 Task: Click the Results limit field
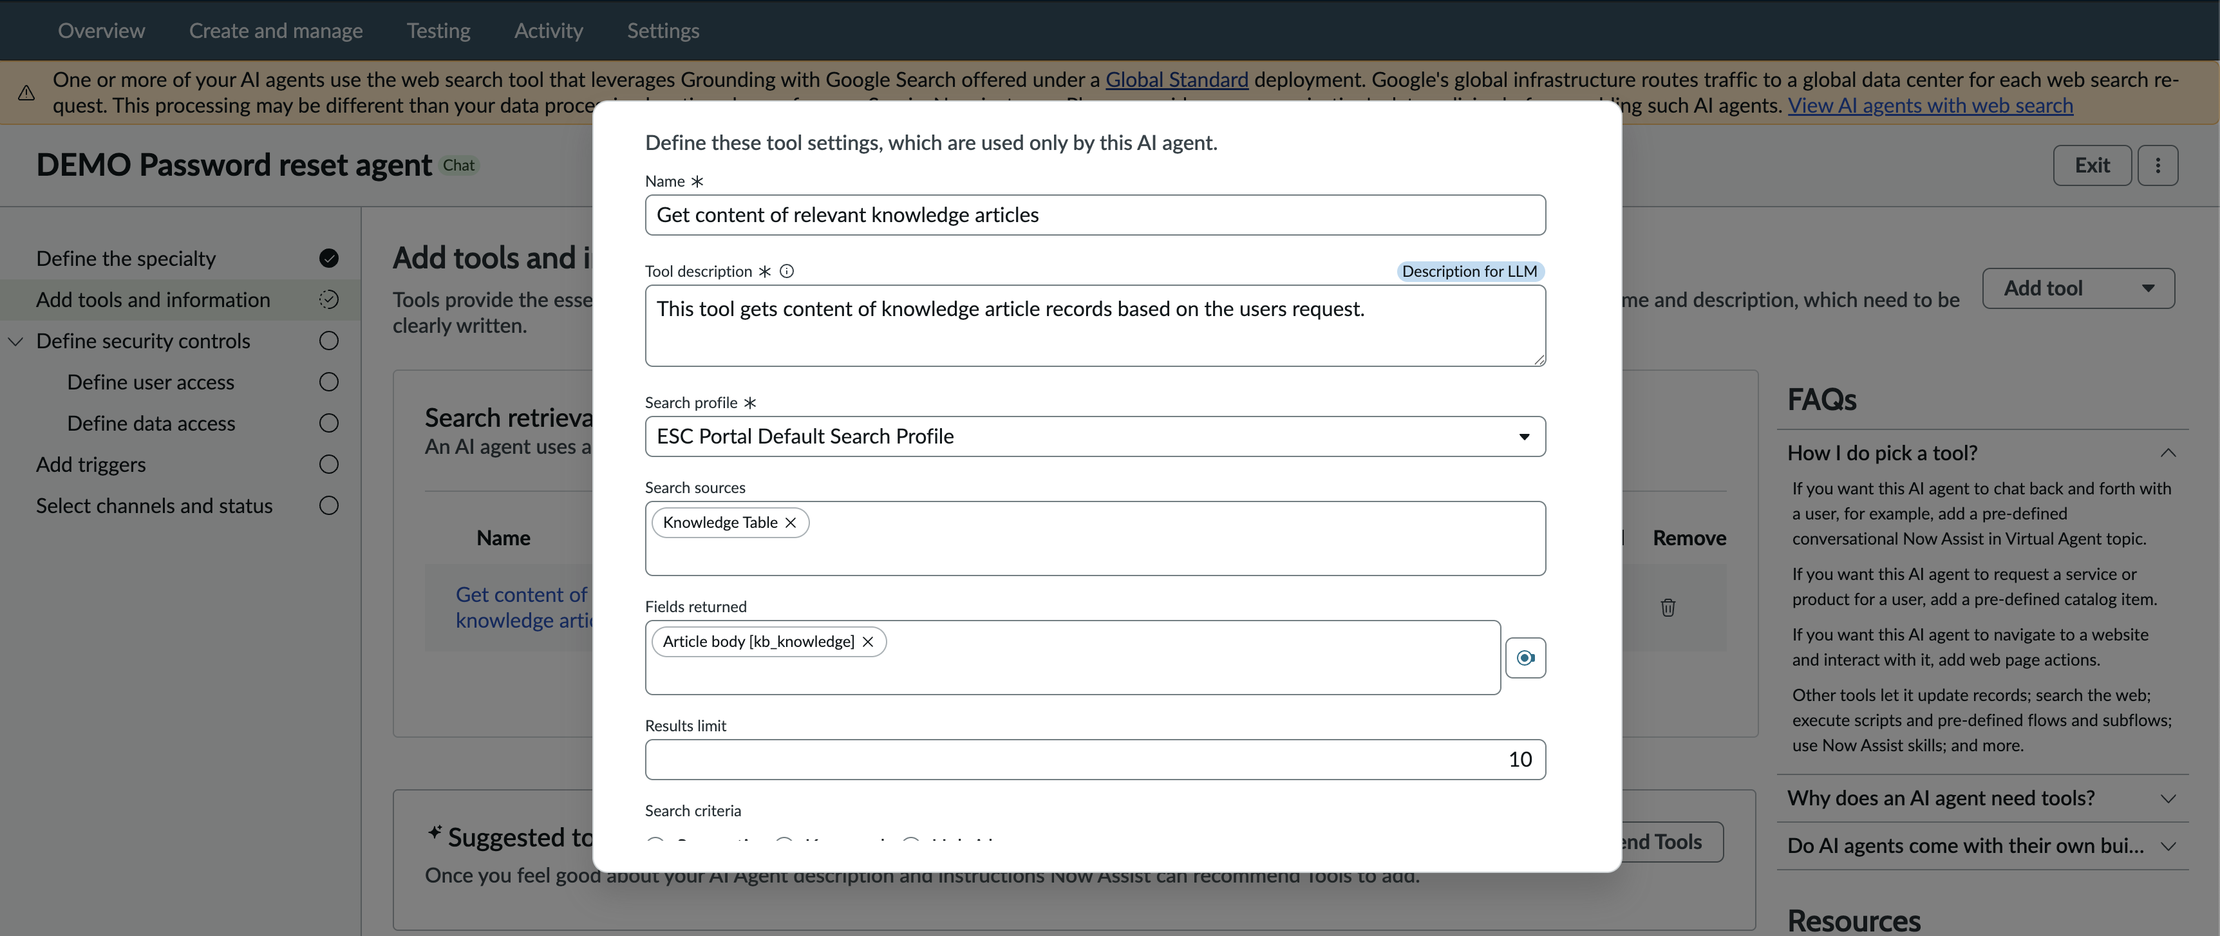pyautogui.click(x=1095, y=760)
